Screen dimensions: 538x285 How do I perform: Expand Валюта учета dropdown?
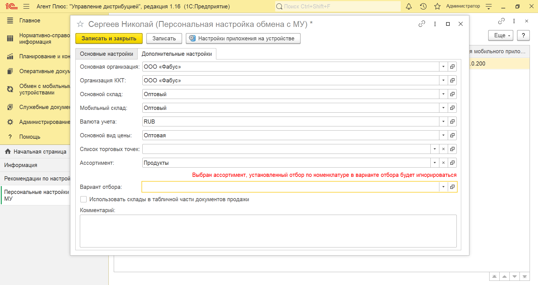pos(443,122)
